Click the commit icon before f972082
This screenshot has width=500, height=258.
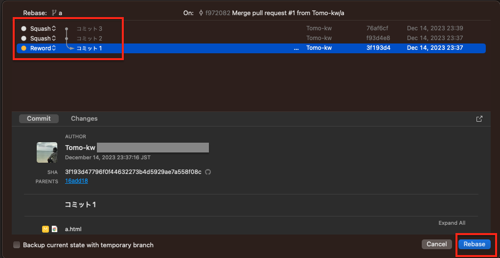click(x=201, y=13)
